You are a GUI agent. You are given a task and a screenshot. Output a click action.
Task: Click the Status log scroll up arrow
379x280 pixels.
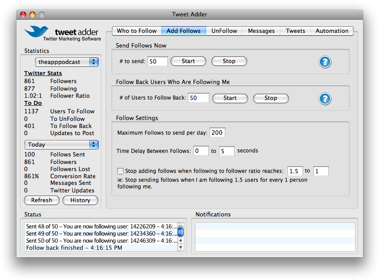pyautogui.click(x=180, y=240)
